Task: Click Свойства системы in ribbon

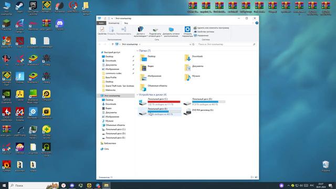Action: (x=204, y=31)
